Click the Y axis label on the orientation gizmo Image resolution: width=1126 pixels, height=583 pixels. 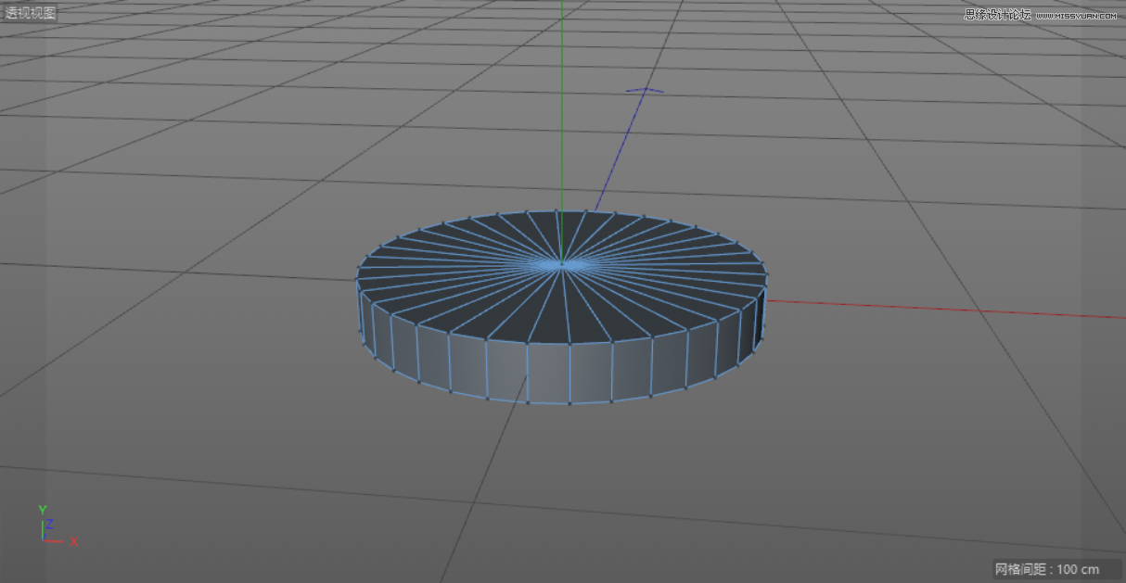[43, 508]
